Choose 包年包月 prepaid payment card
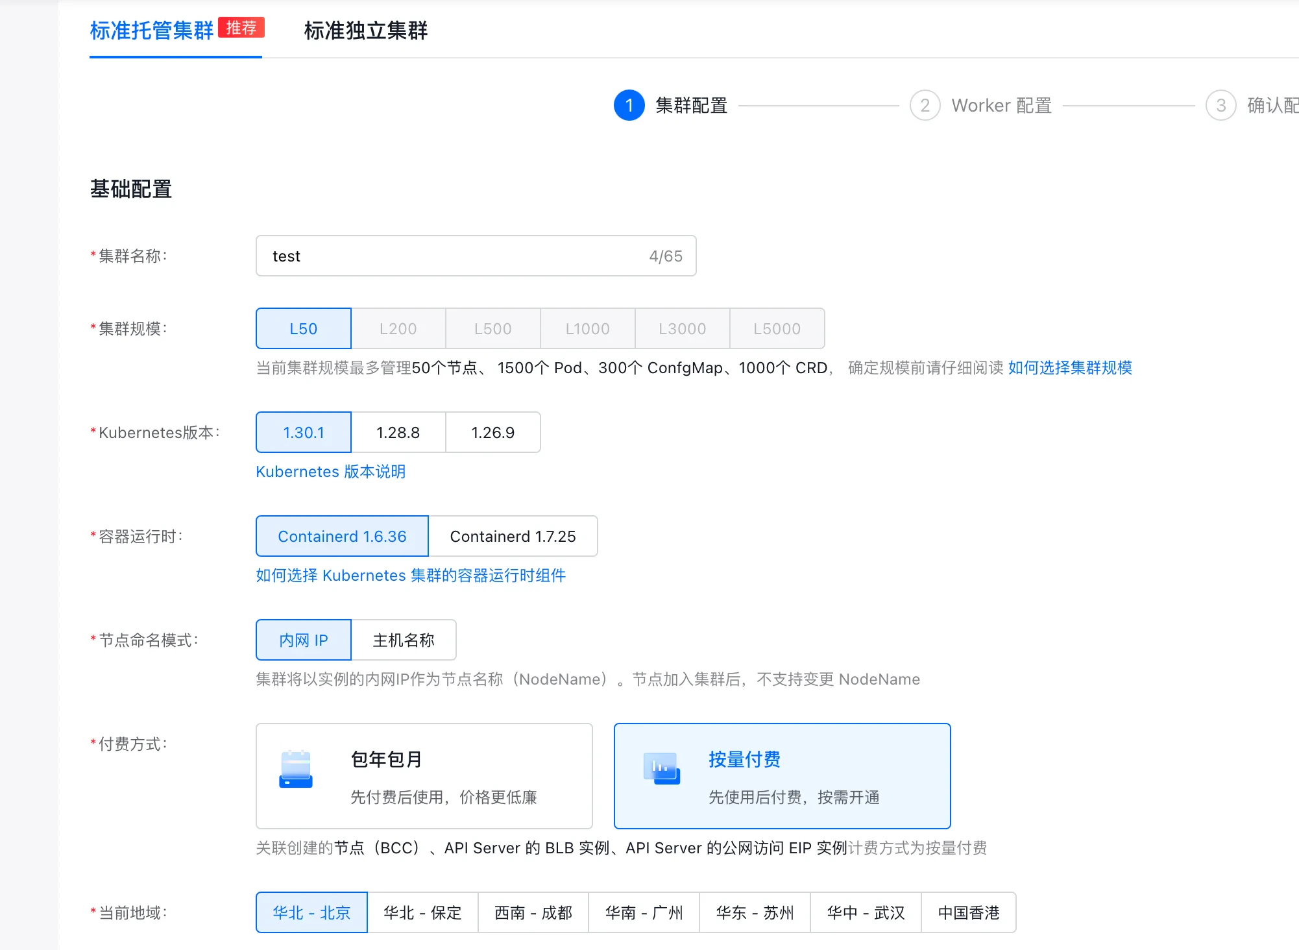Screen dimensions: 1299x950 (424, 776)
